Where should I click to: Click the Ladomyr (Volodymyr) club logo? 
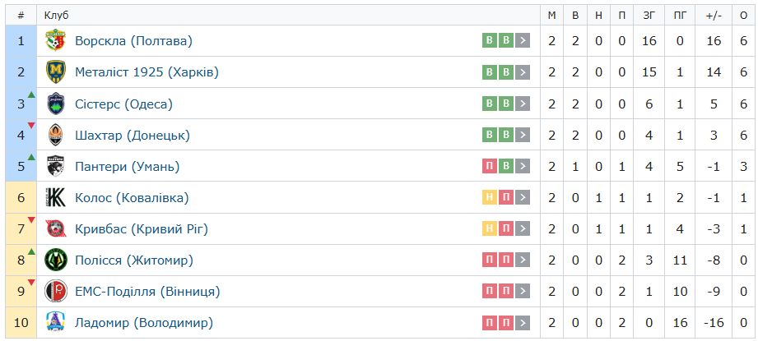tap(56, 323)
